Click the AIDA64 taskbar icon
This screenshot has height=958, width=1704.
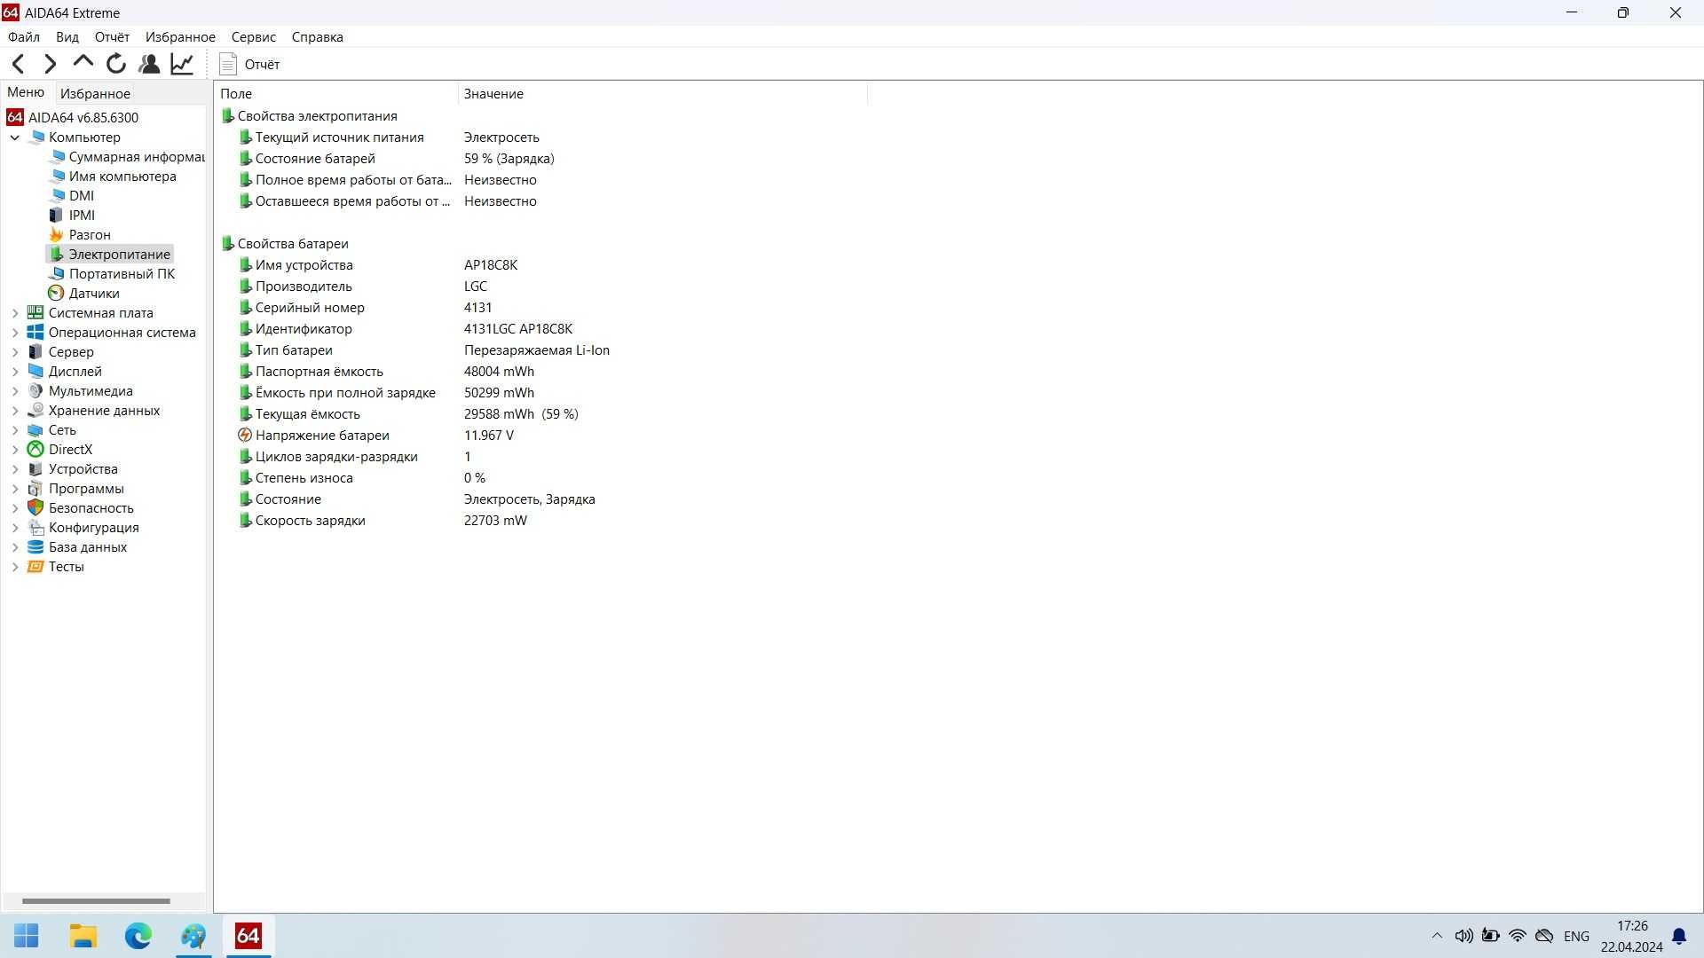point(248,936)
